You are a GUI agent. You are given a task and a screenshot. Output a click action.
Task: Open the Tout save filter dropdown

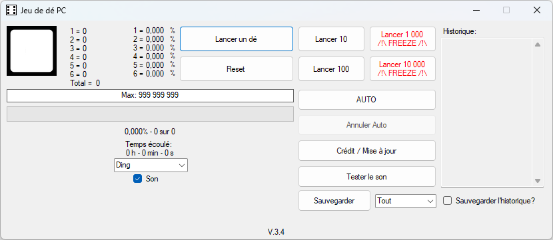pos(406,201)
